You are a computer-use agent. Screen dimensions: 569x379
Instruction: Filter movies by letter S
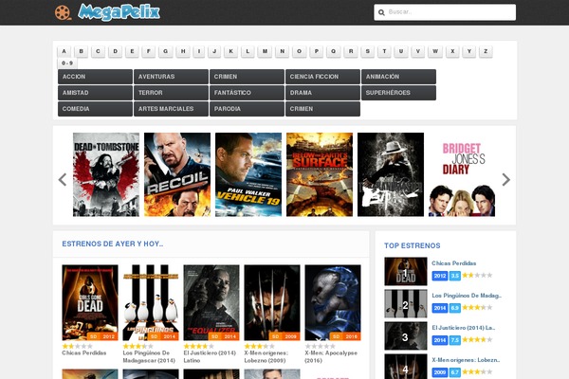(368, 51)
